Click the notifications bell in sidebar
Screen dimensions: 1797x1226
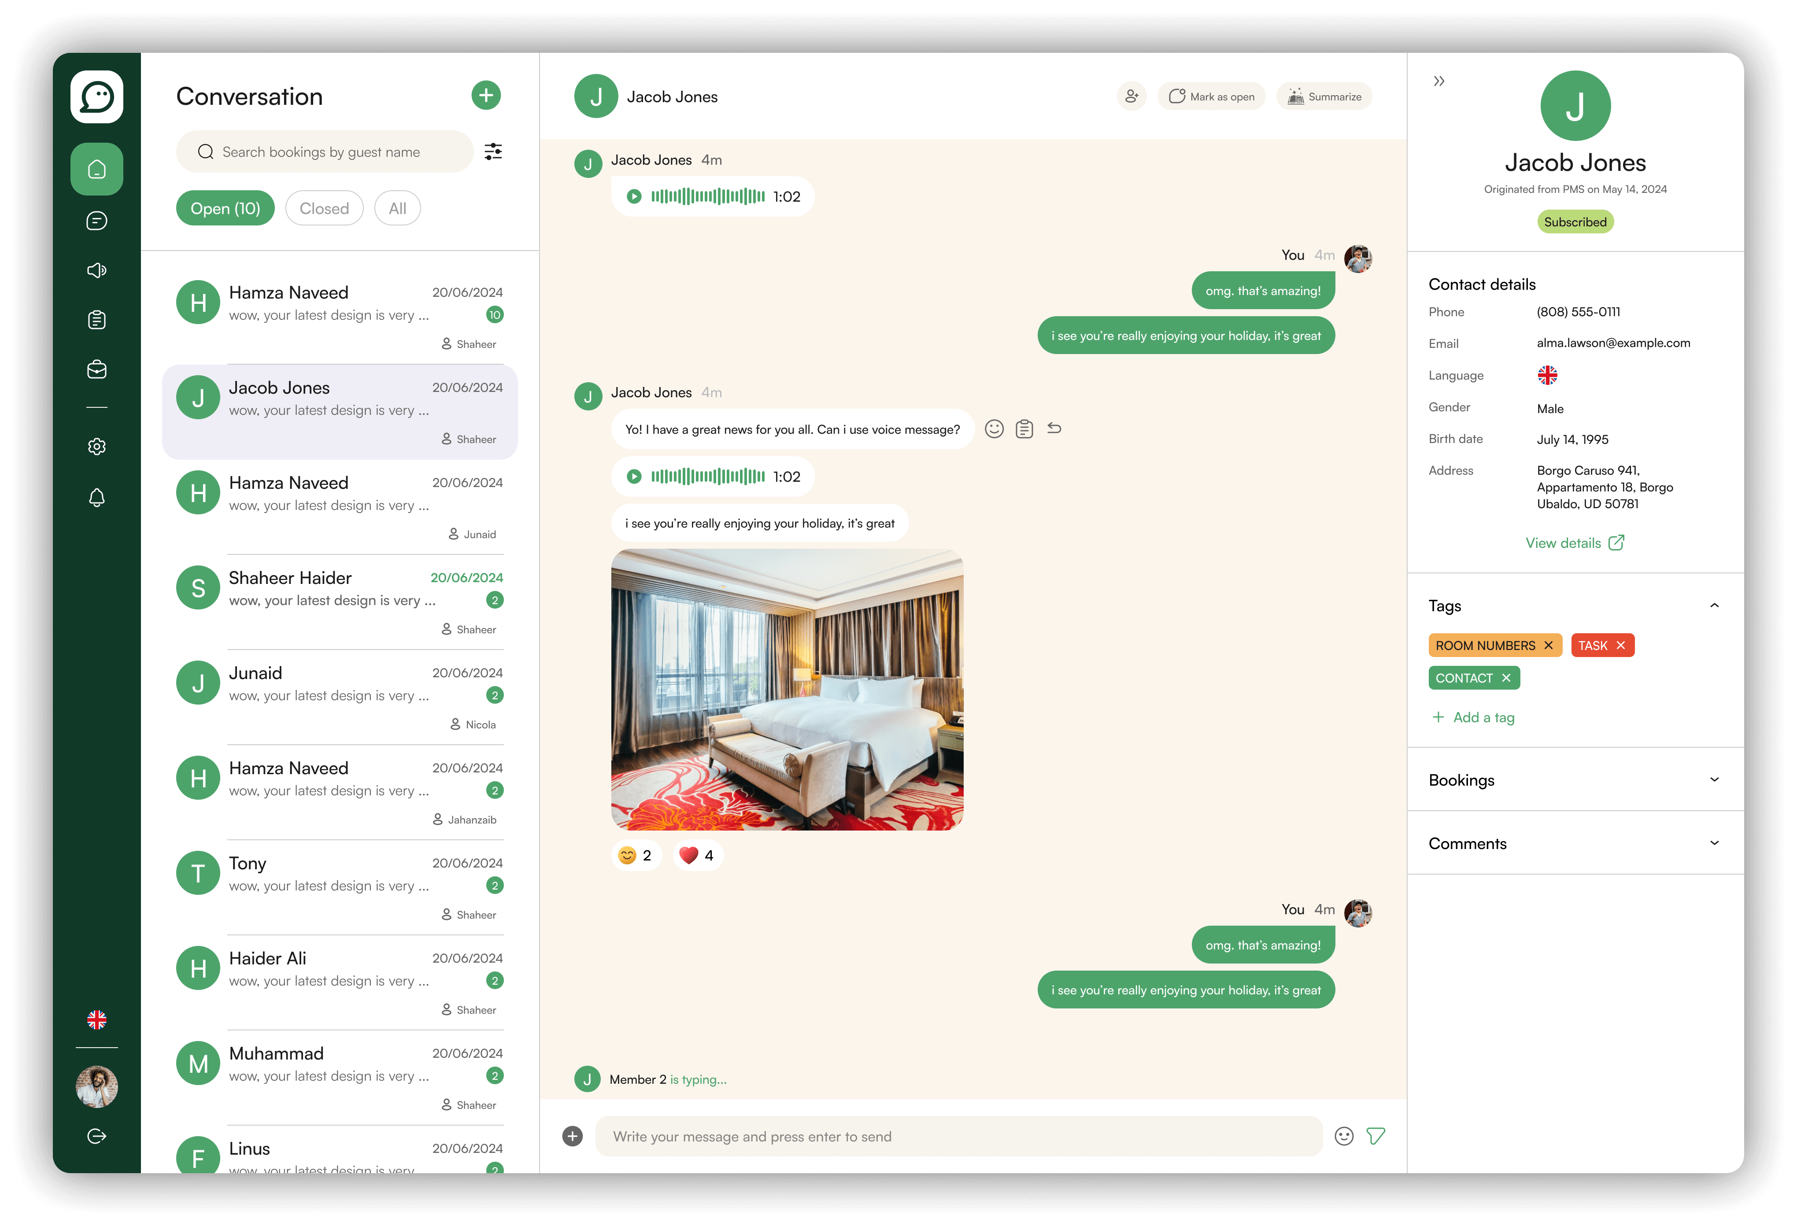pyautogui.click(x=96, y=497)
